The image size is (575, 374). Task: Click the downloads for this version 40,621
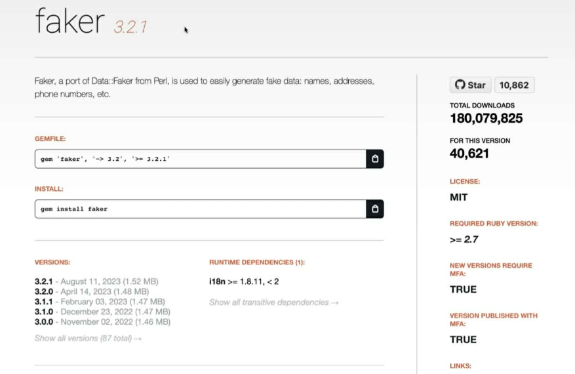click(x=469, y=154)
